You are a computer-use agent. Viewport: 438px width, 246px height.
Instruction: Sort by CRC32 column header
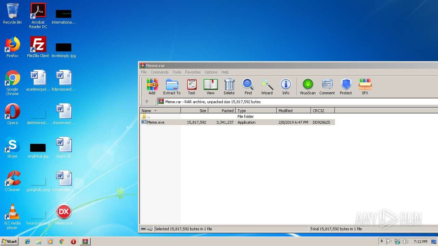323,111
